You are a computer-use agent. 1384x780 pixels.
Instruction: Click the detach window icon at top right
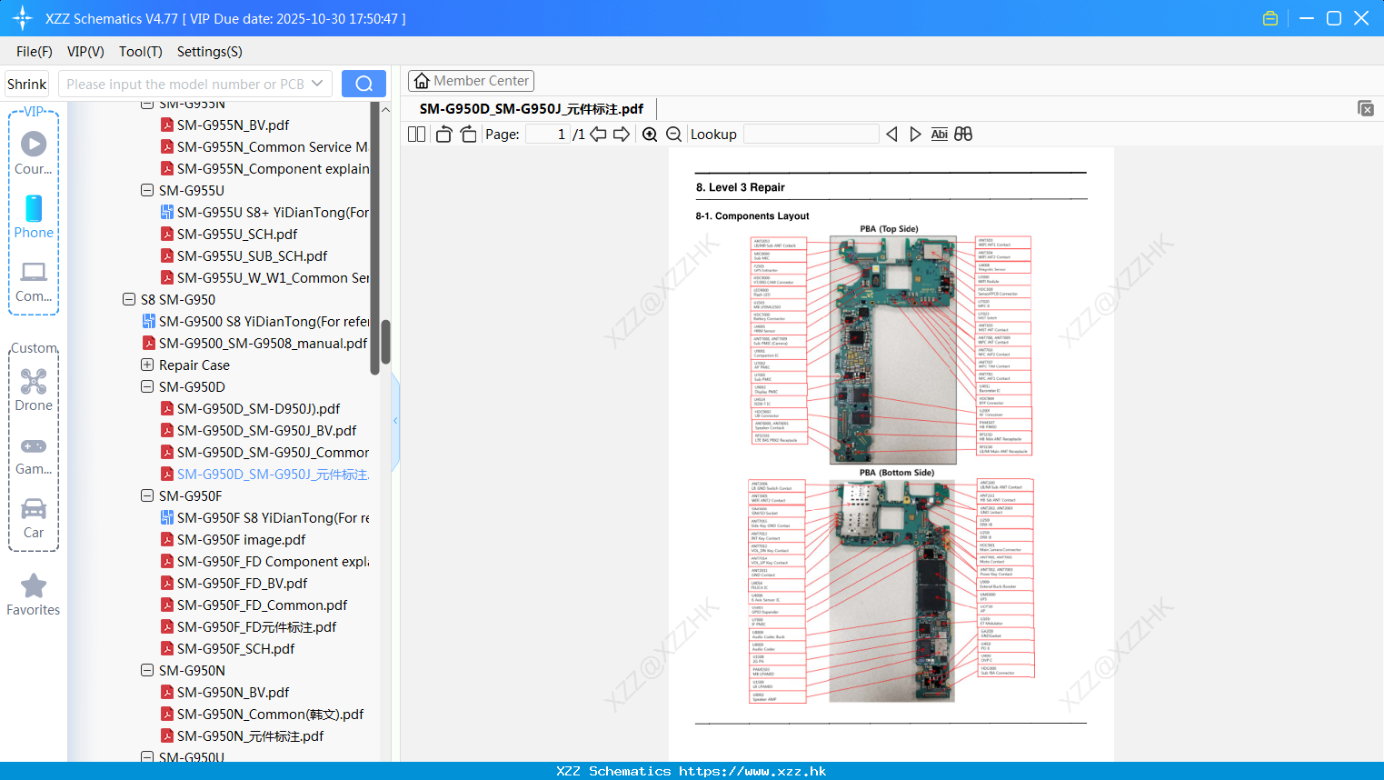(x=1366, y=108)
